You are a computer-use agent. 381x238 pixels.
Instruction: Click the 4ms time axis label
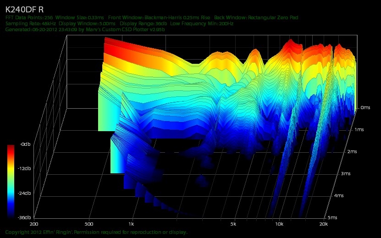tap(339, 195)
